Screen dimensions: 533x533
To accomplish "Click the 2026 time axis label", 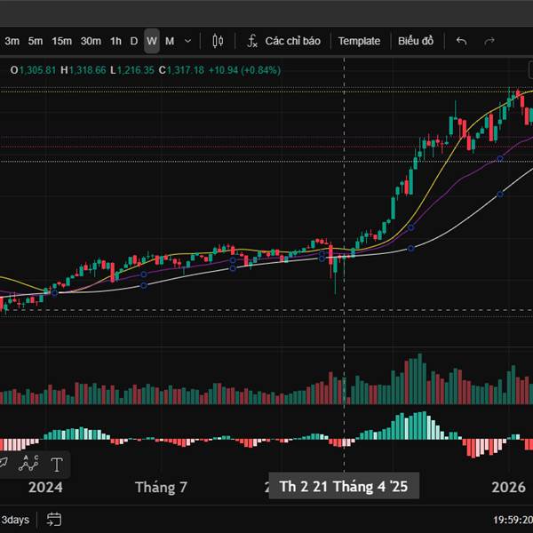I will tap(508, 487).
